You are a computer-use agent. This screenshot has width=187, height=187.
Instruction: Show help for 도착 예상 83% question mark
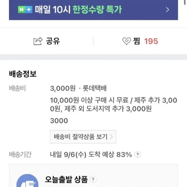coord(138,155)
